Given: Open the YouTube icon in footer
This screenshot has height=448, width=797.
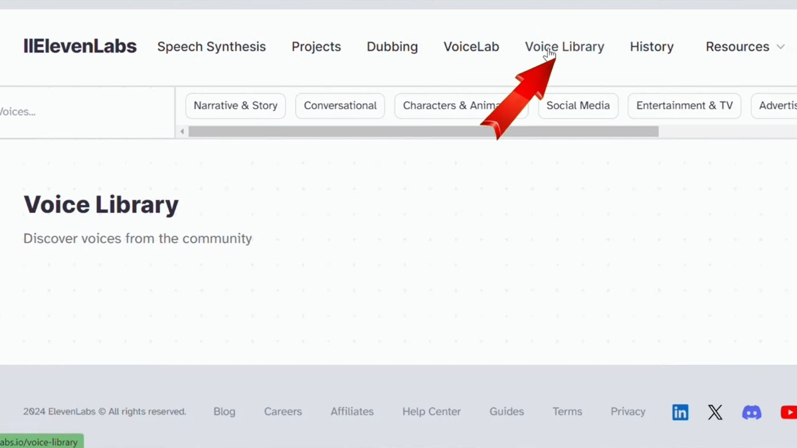Looking at the screenshot, I should 788,412.
